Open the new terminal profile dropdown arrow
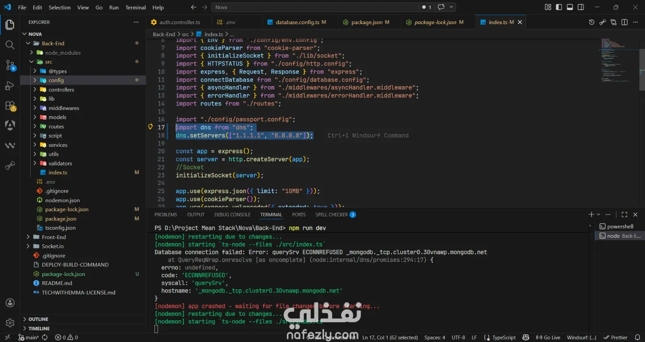645x342 pixels. point(598,214)
